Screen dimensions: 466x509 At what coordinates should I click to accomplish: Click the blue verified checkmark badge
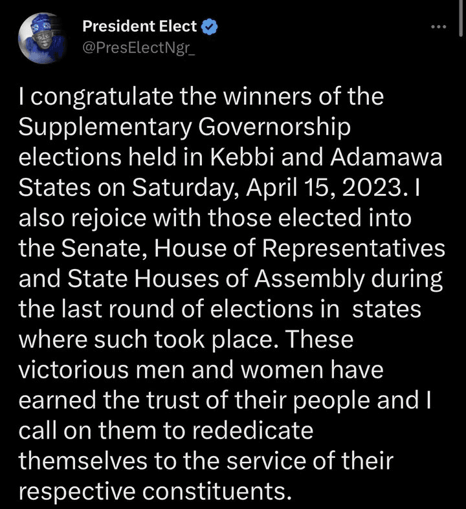[x=210, y=27]
